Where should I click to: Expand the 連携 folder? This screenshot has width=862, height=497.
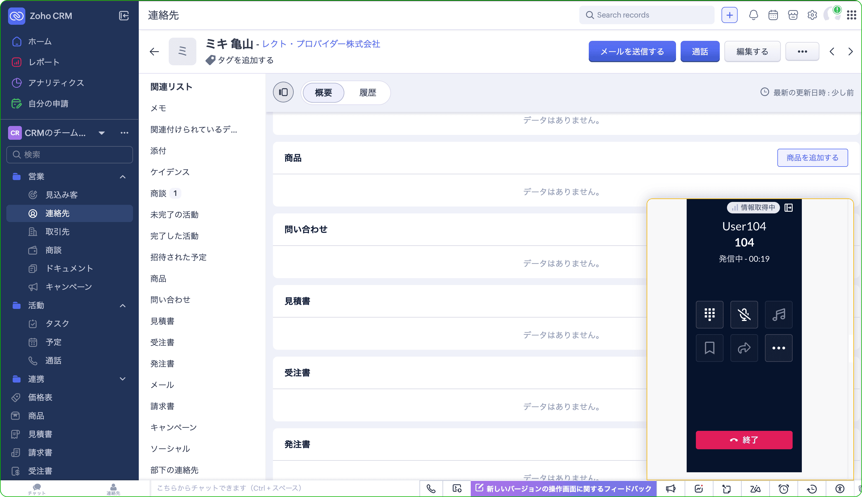point(123,379)
